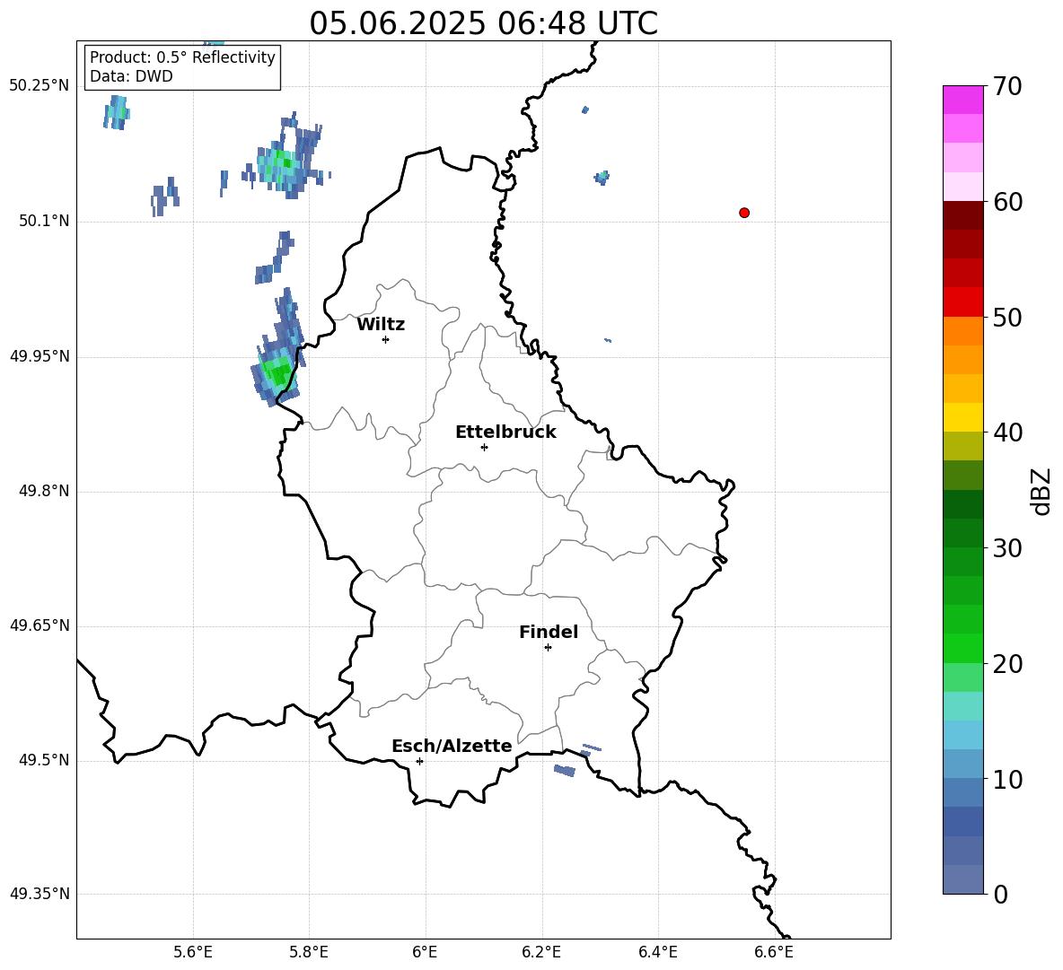Viewport: 1063px width, 970px height.
Task: Click the 5.8°E longitude label
Action: (309, 952)
